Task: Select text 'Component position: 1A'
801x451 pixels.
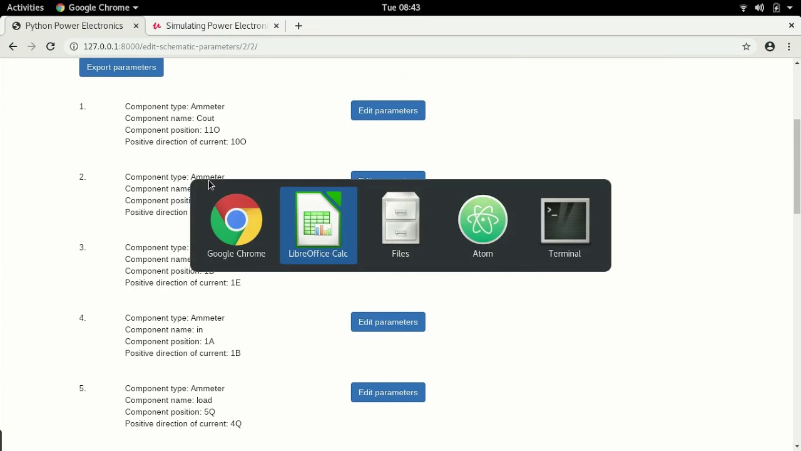Action: coord(170,341)
